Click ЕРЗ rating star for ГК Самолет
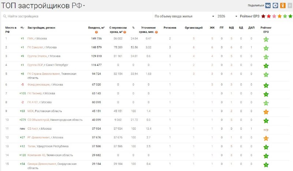Viewport: 293px width, 171px height. (x=266, y=48)
